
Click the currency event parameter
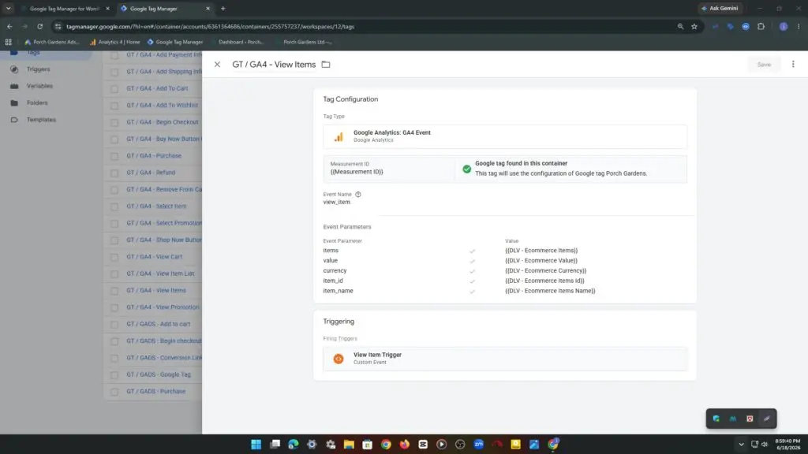click(335, 271)
